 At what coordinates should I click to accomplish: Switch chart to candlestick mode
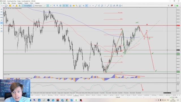tap(48, 6)
